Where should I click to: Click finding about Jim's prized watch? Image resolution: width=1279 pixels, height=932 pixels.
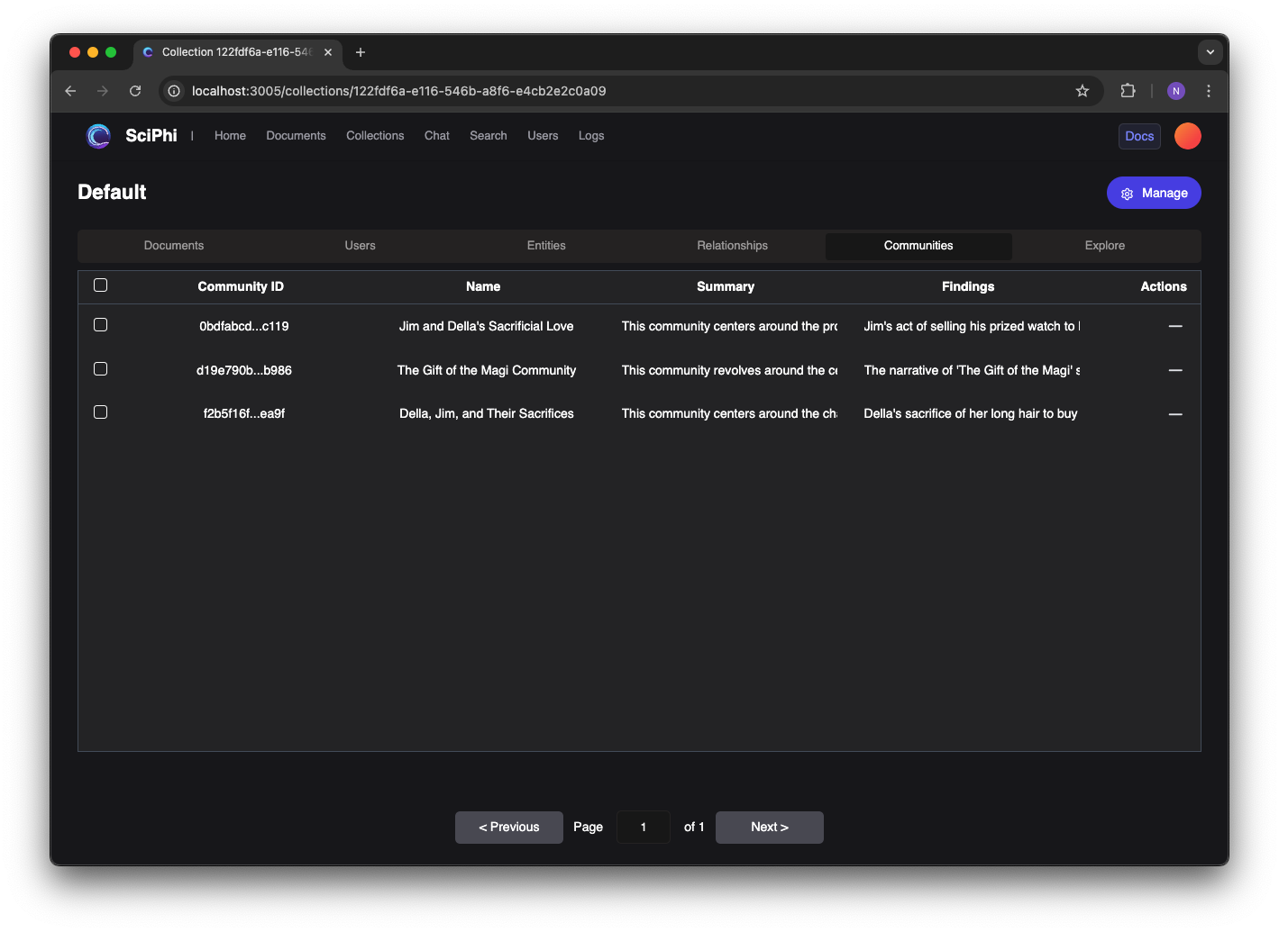tap(972, 326)
